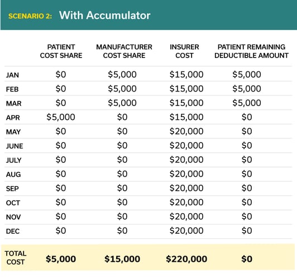
Task: Click the APR patient cost share $5,000
Action: (61, 117)
